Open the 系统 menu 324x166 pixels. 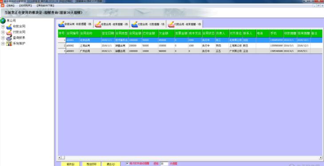pos(10,6)
